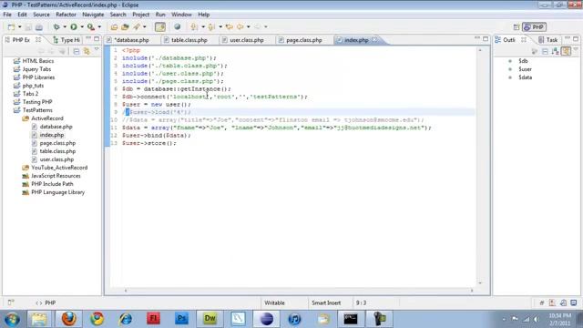Click Firefox icon in the Windows taskbar

click(x=69, y=319)
